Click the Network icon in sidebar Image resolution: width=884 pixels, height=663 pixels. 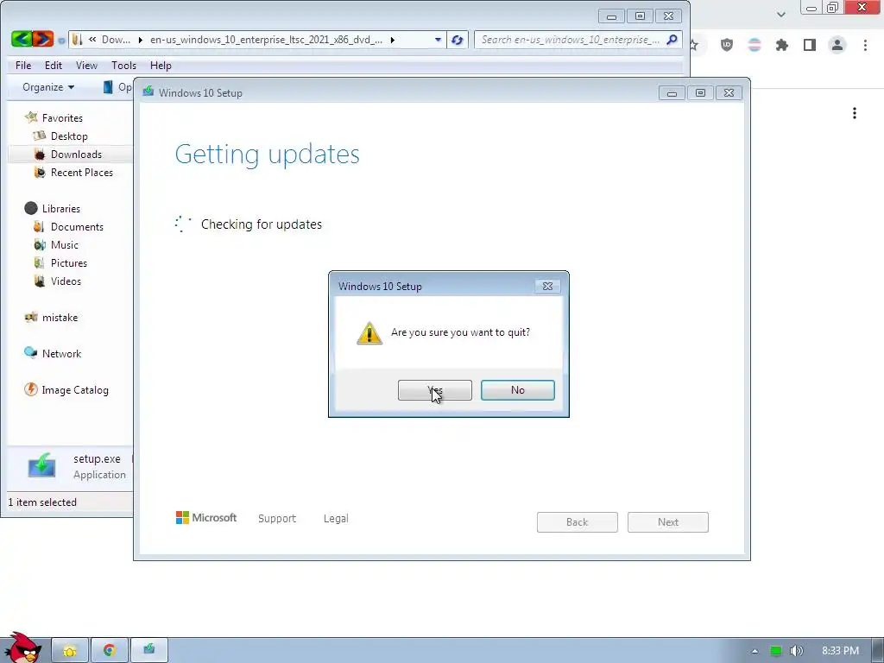click(x=31, y=353)
